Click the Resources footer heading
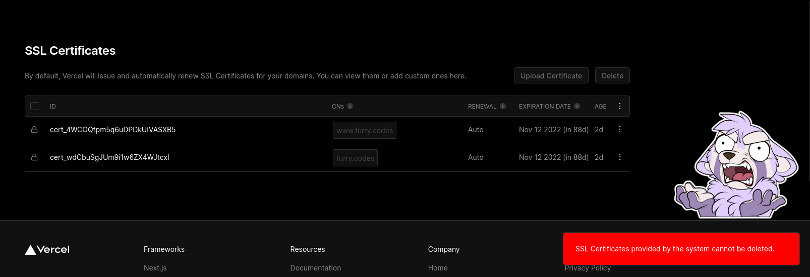Screen dimensions: 810x277 pos(308,249)
